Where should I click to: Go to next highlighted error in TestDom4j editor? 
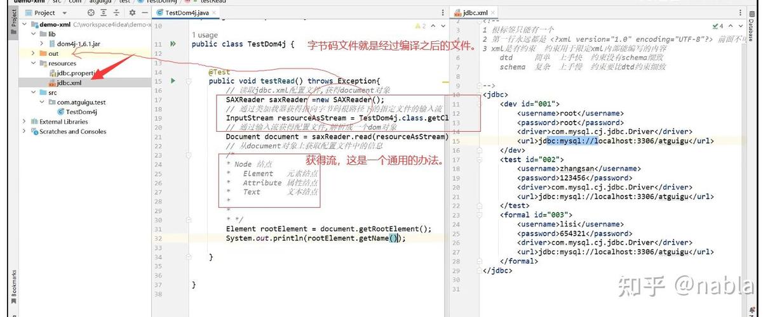coord(442,26)
